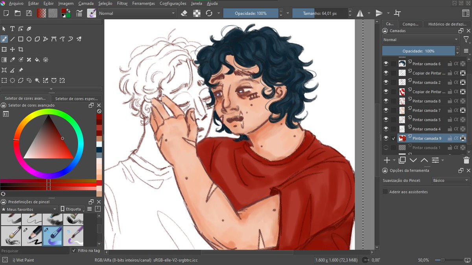Viewport: 472px width, 265px height.
Task: Open the Filtrar menu
Action: tap(122, 3)
